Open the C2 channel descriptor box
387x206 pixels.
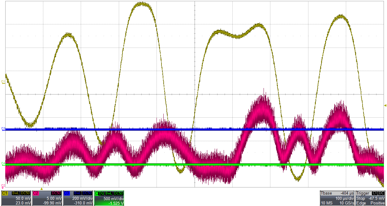click(x=47, y=198)
